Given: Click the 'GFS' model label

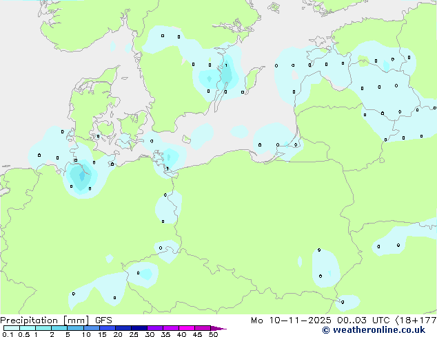Looking at the screenshot, I should point(103,320).
